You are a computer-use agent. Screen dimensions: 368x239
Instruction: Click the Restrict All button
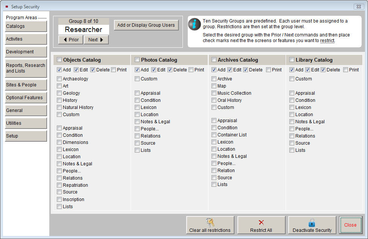(261, 225)
